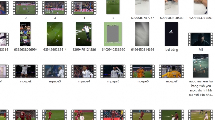The height and width of the screenshot is (120, 215).
Task: Click the file name text 6296683275803
Action: [x=201, y=18]
